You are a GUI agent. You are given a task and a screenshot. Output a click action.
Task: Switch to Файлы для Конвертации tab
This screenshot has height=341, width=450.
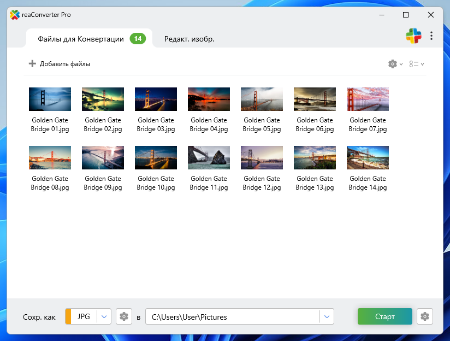(x=81, y=39)
